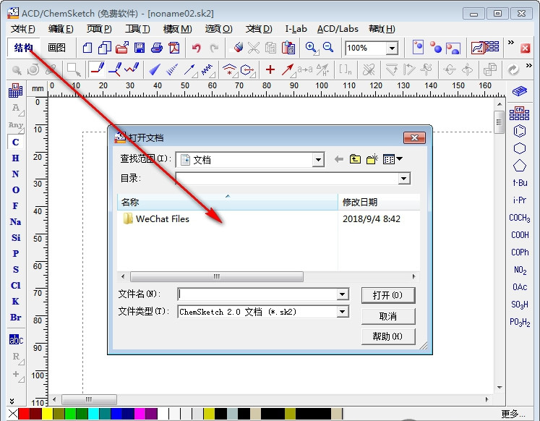Click the 打开(O) Open button
The height and width of the screenshot is (421, 540).
point(388,295)
